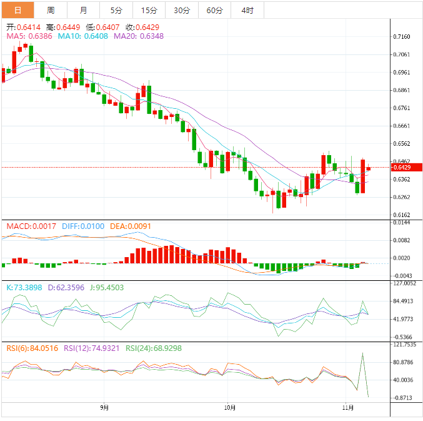
Task: Switch to the 周 weekly tab
Action: 51,10
